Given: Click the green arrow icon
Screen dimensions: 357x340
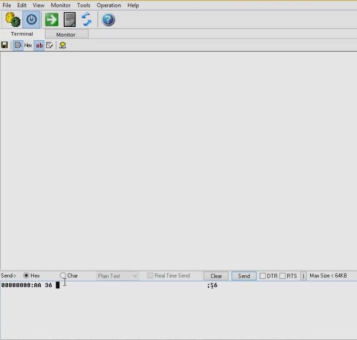Looking at the screenshot, I should coord(52,20).
